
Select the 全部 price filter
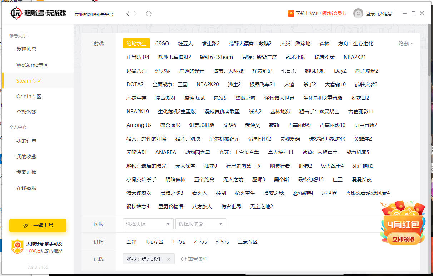tap(131, 242)
